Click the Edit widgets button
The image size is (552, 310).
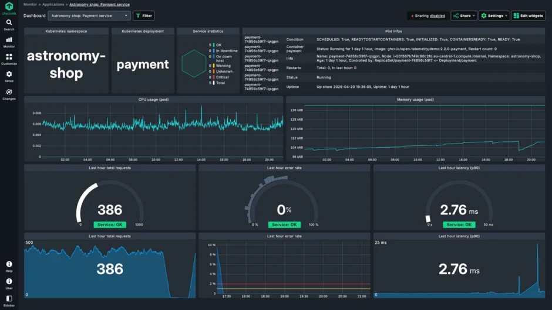pyautogui.click(x=529, y=16)
